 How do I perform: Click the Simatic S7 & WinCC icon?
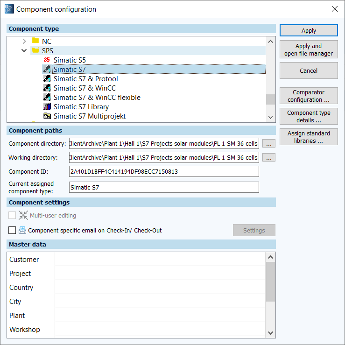coord(47,88)
